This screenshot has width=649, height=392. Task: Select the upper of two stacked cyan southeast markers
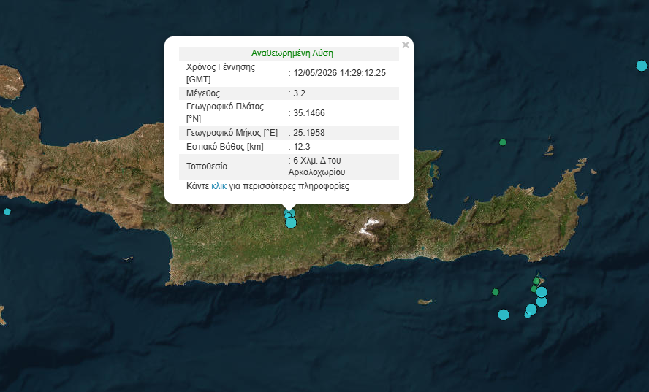[x=542, y=292]
